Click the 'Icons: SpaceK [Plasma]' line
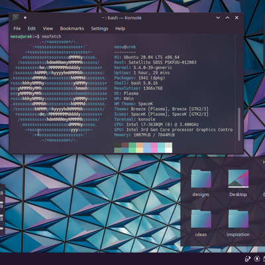 click(x=161, y=114)
